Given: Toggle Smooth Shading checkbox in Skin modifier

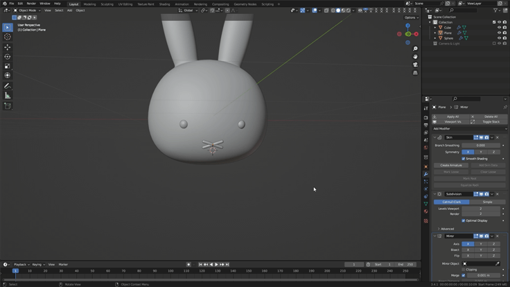Looking at the screenshot, I should [464, 159].
